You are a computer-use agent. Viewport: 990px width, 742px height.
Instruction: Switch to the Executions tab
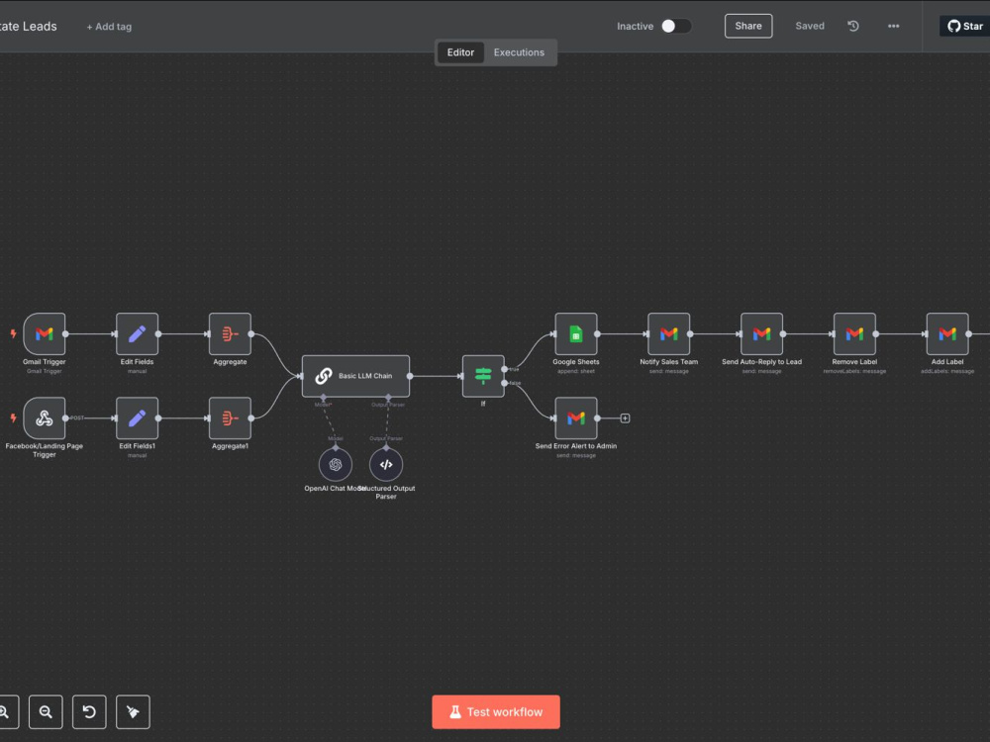tap(519, 52)
